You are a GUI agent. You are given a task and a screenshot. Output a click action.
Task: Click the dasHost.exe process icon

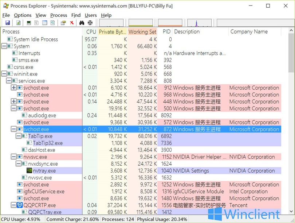pos(24,150)
